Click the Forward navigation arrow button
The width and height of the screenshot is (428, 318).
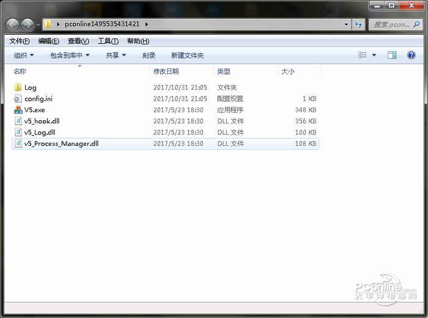pos(28,25)
